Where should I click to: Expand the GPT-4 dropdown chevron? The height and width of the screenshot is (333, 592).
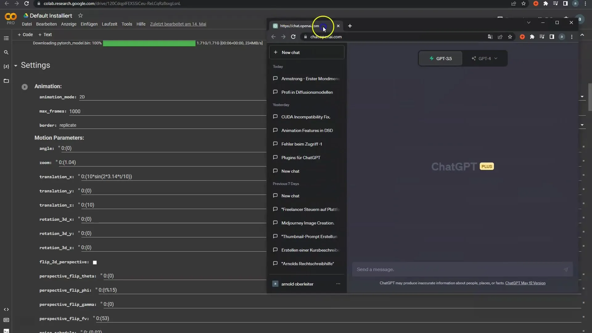496,58
